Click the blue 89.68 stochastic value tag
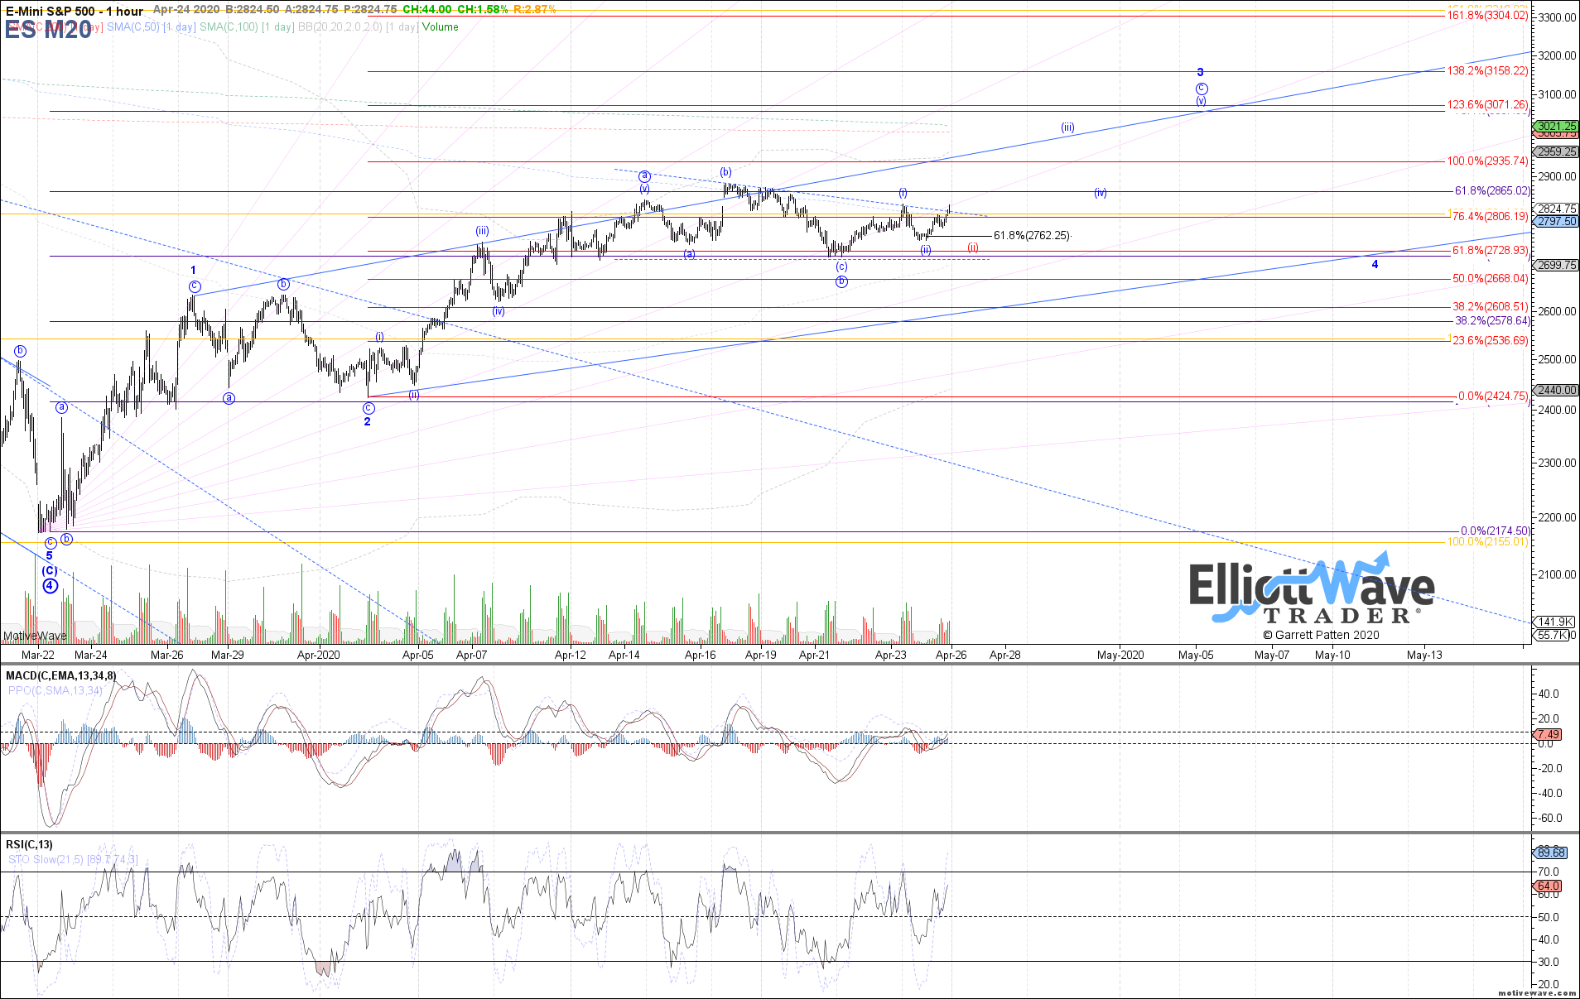Image resolution: width=1580 pixels, height=999 pixels. [x=1550, y=853]
